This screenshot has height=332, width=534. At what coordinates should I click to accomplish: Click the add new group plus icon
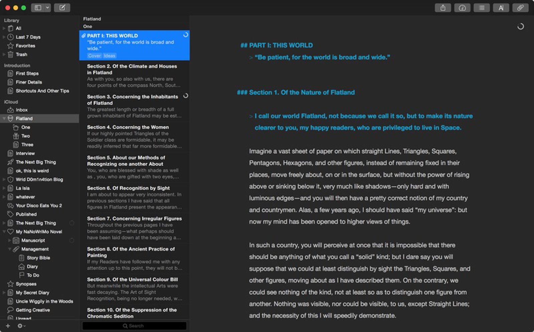7,326
